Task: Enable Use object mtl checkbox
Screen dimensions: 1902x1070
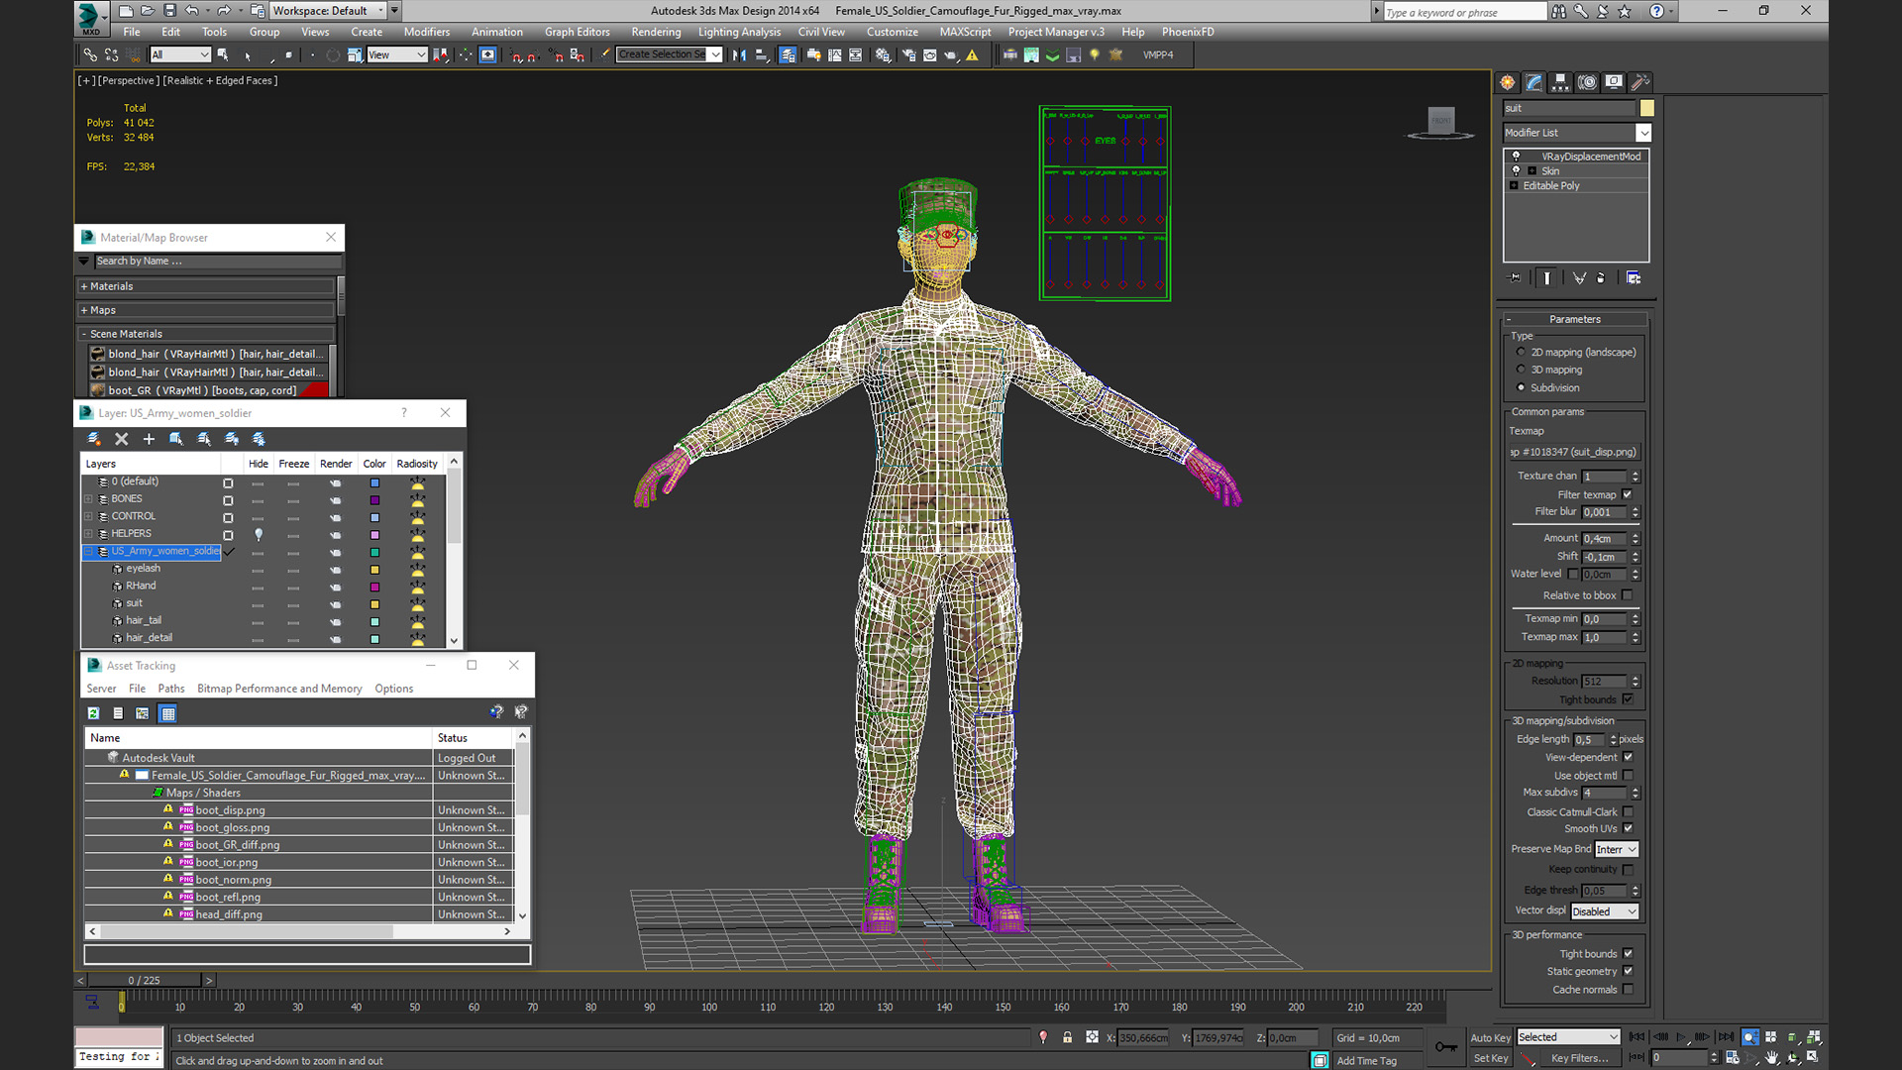Action: click(1628, 776)
